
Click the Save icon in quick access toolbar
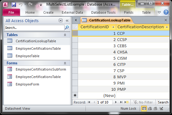click(14, 5)
